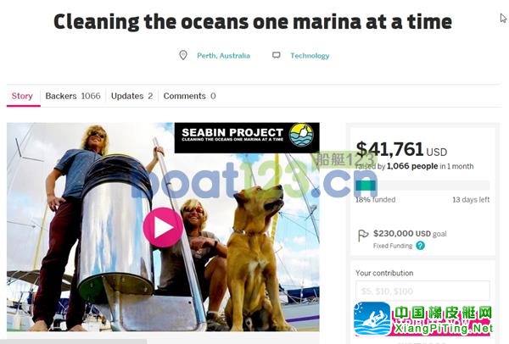Click the Seabin Project black banner

[x=247, y=137]
